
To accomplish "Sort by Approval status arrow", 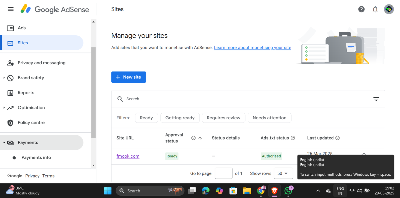I will tap(200, 138).
